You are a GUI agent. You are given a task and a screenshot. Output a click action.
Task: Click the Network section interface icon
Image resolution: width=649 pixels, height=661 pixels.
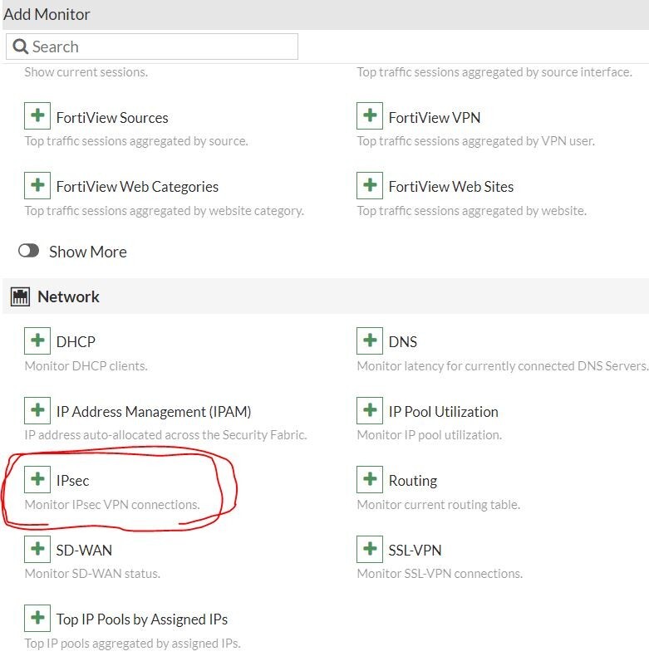pyautogui.click(x=20, y=296)
